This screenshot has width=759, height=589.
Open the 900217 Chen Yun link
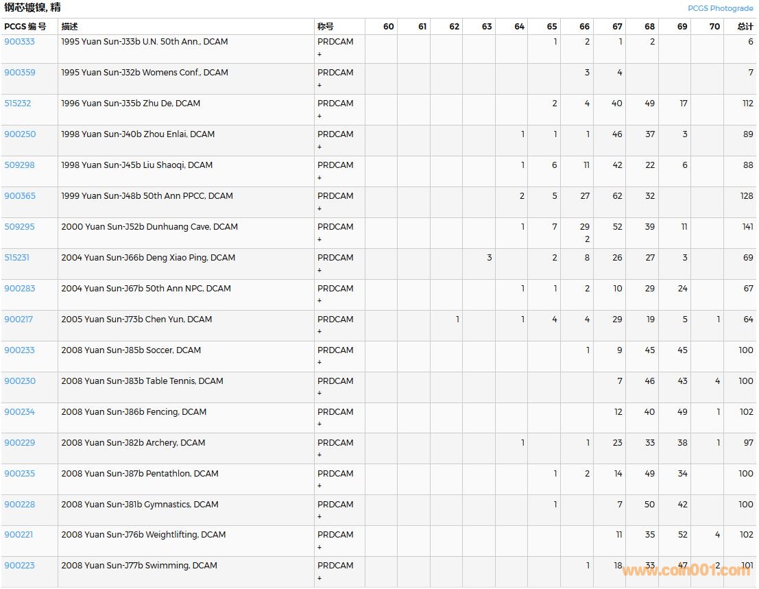click(x=19, y=320)
